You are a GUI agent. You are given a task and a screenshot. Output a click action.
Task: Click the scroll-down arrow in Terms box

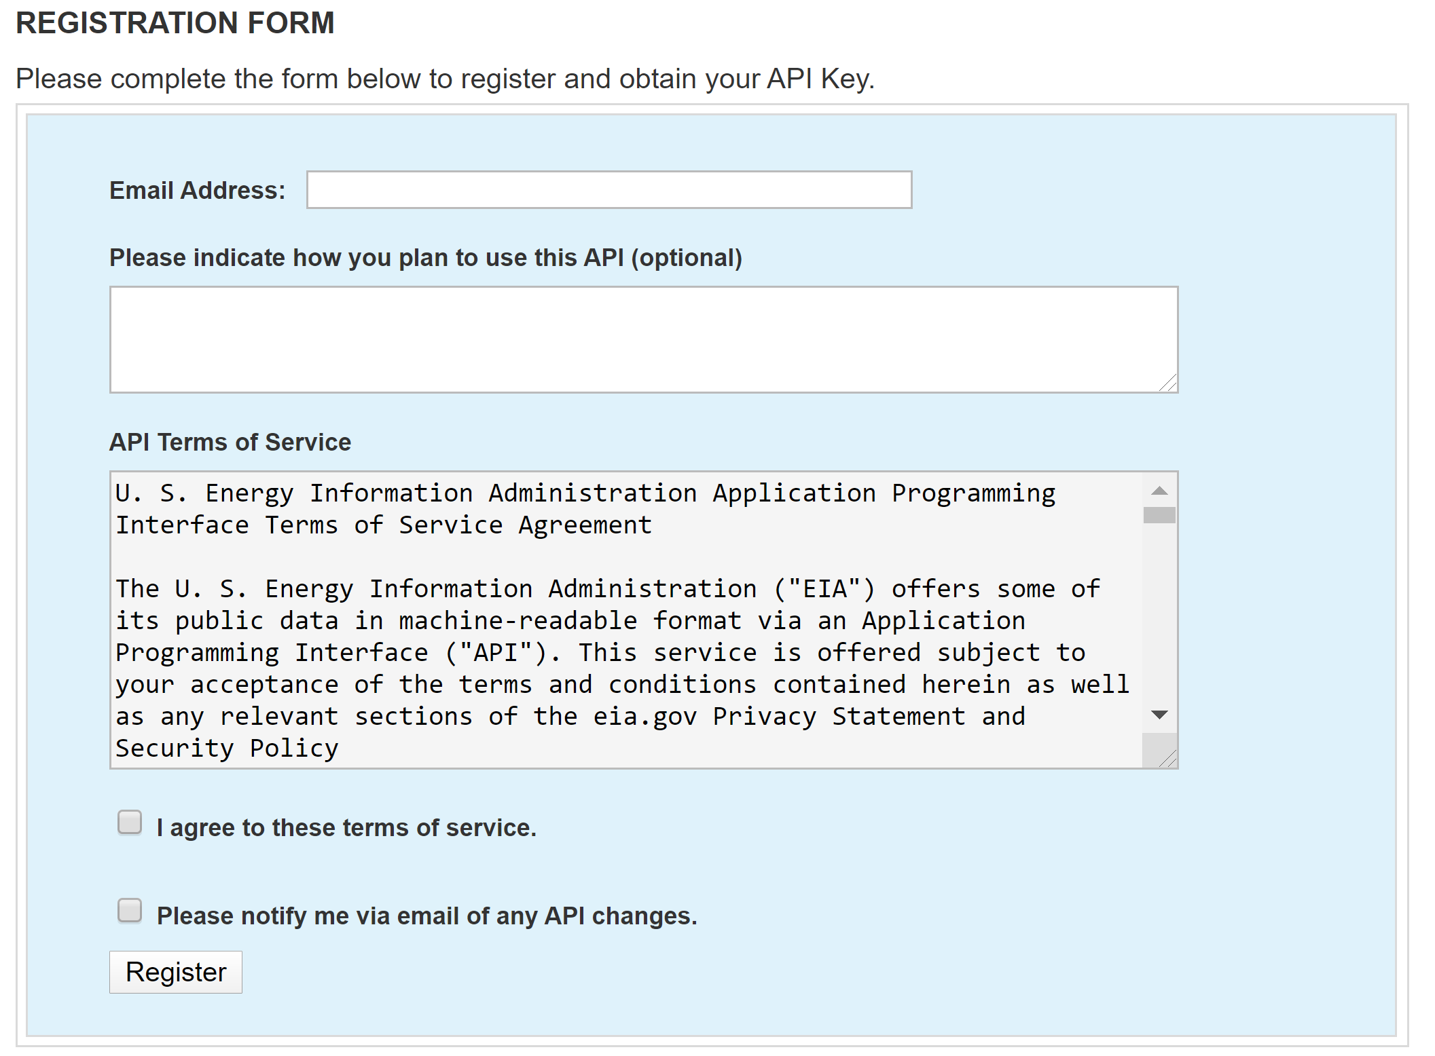click(1159, 715)
